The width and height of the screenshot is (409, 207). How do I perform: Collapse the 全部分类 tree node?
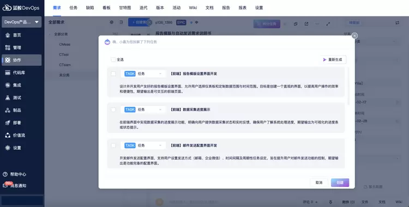pos(50,34)
